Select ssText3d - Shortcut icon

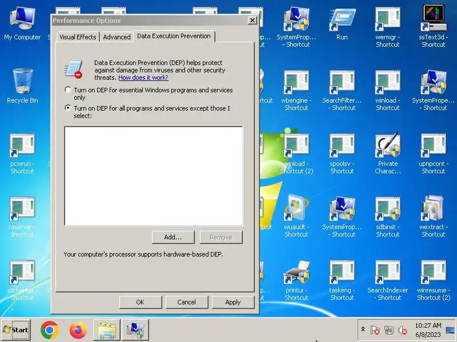pos(434,26)
